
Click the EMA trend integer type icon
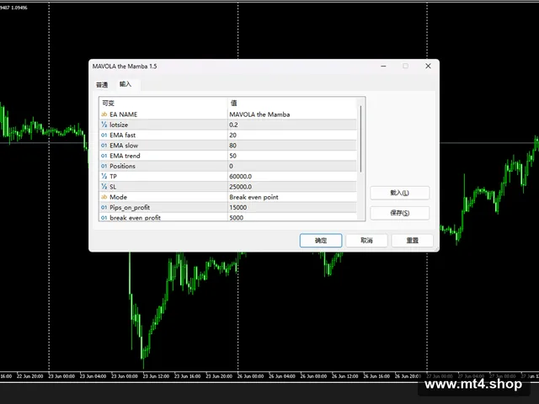pyautogui.click(x=104, y=156)
